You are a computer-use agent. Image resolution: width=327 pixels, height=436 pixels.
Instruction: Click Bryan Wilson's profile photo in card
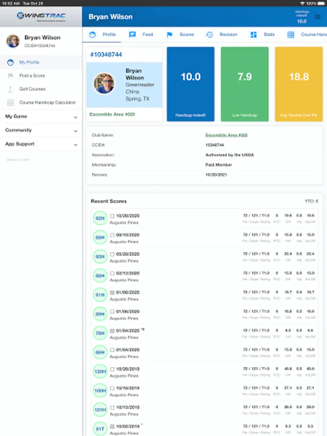(x=104, y=83)
